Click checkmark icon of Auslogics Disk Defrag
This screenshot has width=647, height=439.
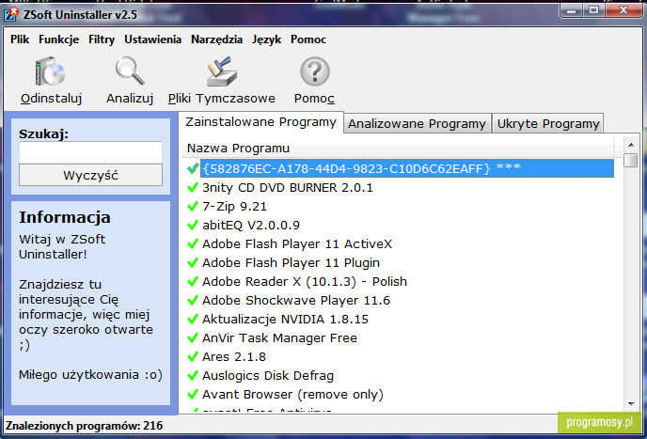192,375
